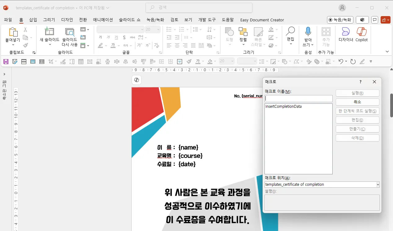Select InsertCompletionData in the macro list
The width and height of the screenshot is (393, 231).
click(283, 107)
